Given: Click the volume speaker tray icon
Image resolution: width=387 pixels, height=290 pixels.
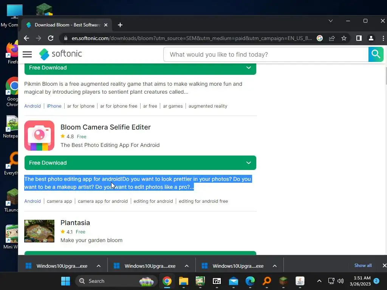Looking at the screenshot, I should (x=341, y=281).
